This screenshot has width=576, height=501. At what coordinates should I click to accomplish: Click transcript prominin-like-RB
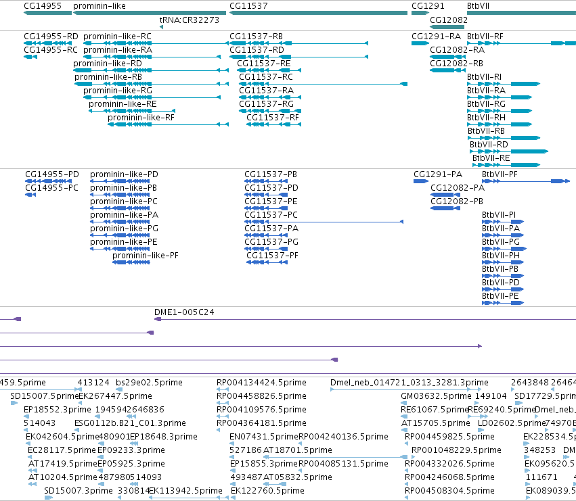click(108, 77)
